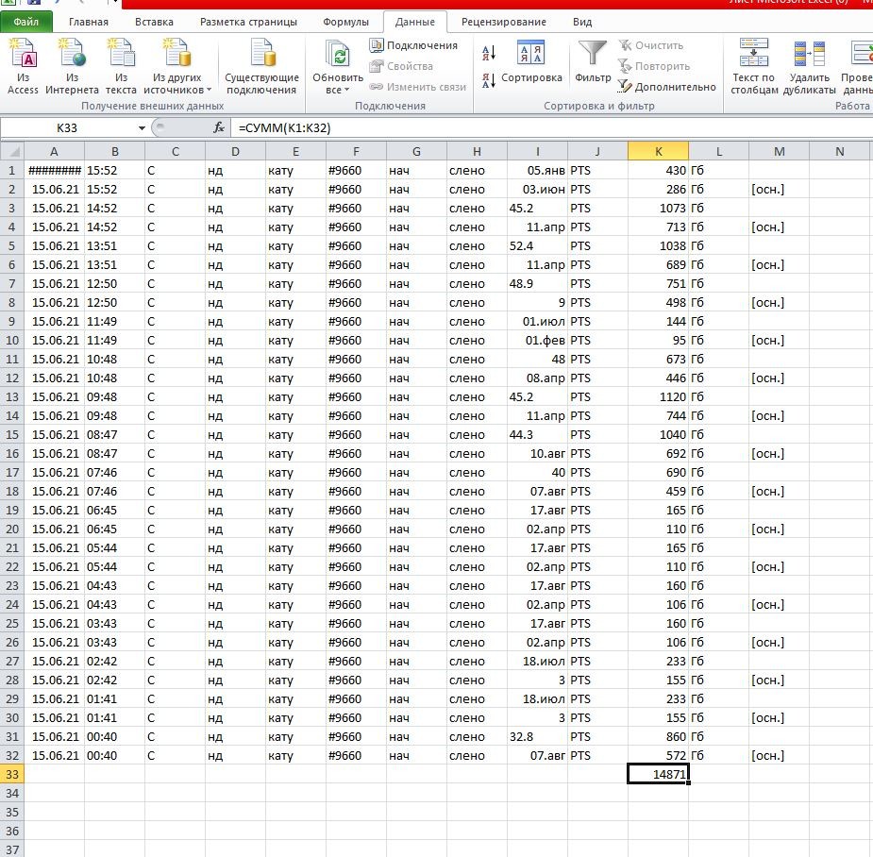This screenshot has height=857, width=873.
Task: Click the Дополнительно filter button
Action: coord(666,87)
